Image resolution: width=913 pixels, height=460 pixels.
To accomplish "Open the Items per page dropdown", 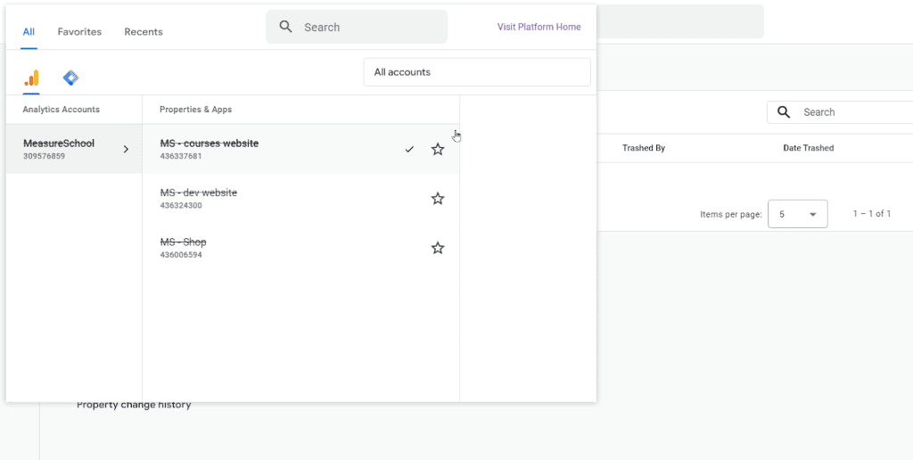I will click(x=798, y=214).
